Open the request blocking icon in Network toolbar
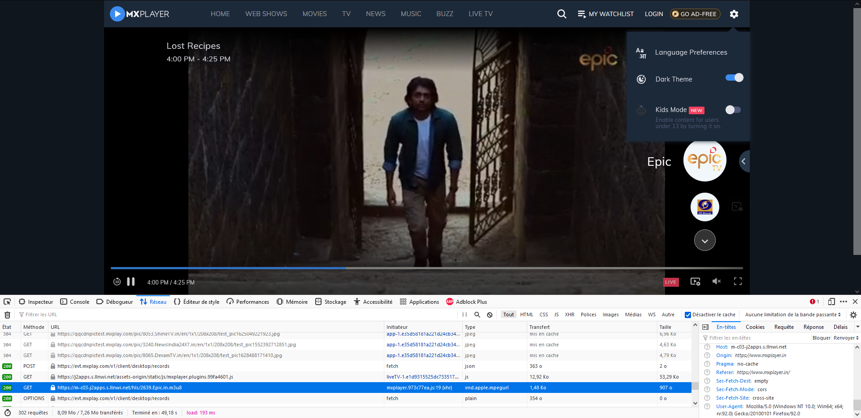 [x=489, y=315]
